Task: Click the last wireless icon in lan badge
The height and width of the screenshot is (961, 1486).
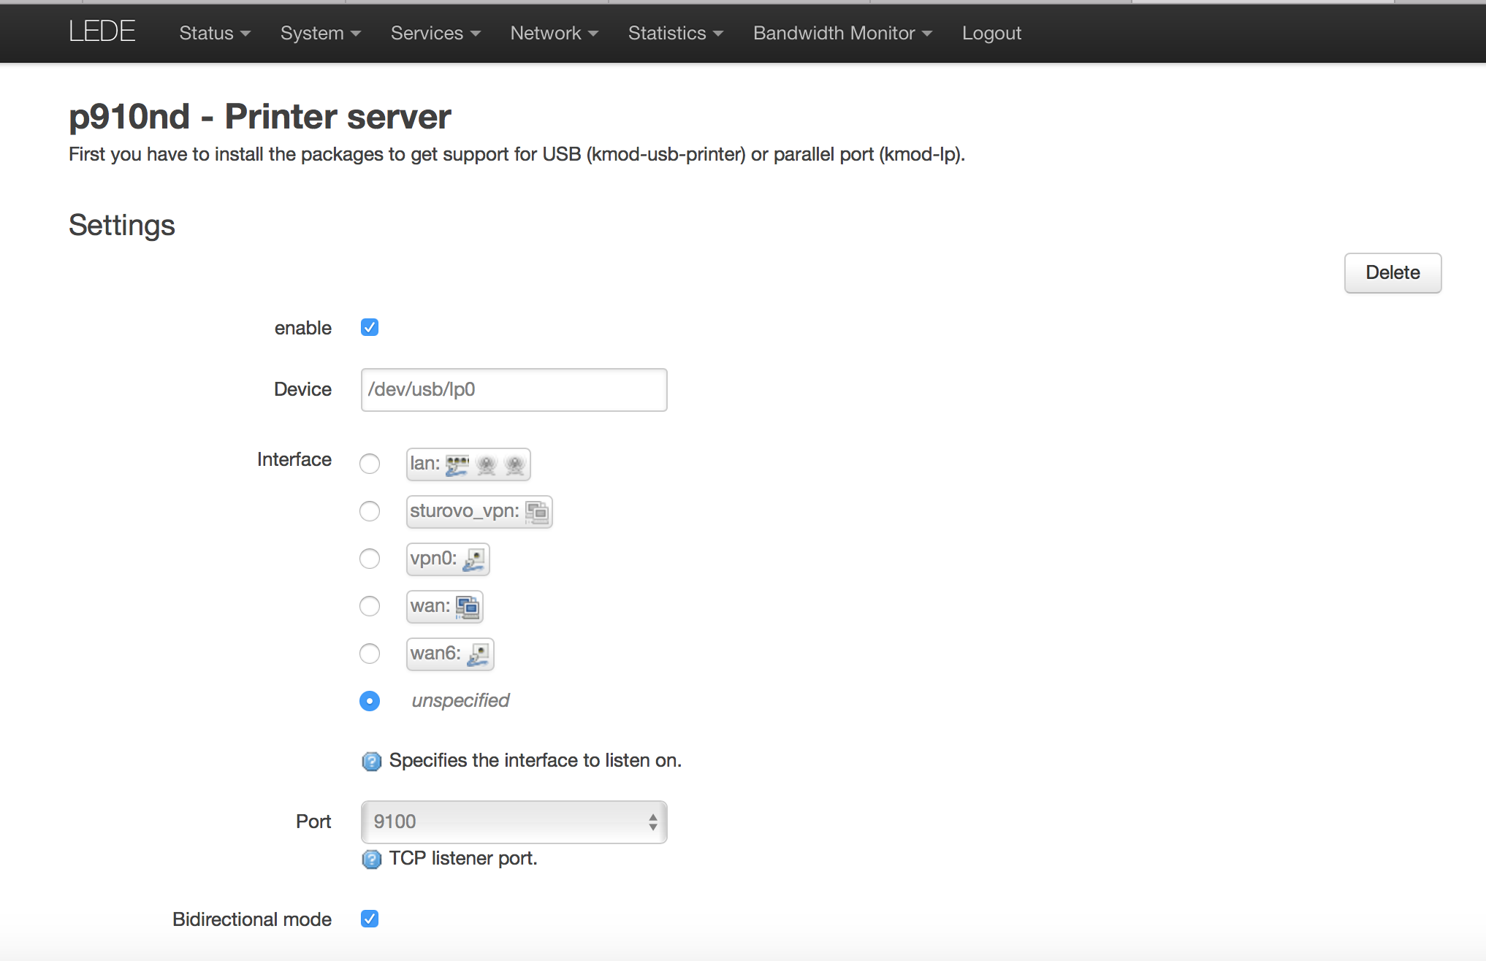Action: tap(515, 464)
